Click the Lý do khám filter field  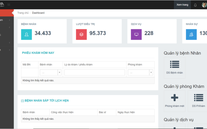point(95,72)
